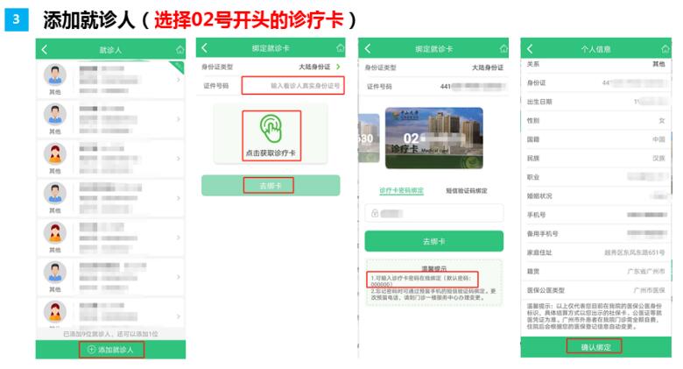Click the 证件号码 input field with placeholder text
Screen dimensions: 683x369
292,85
